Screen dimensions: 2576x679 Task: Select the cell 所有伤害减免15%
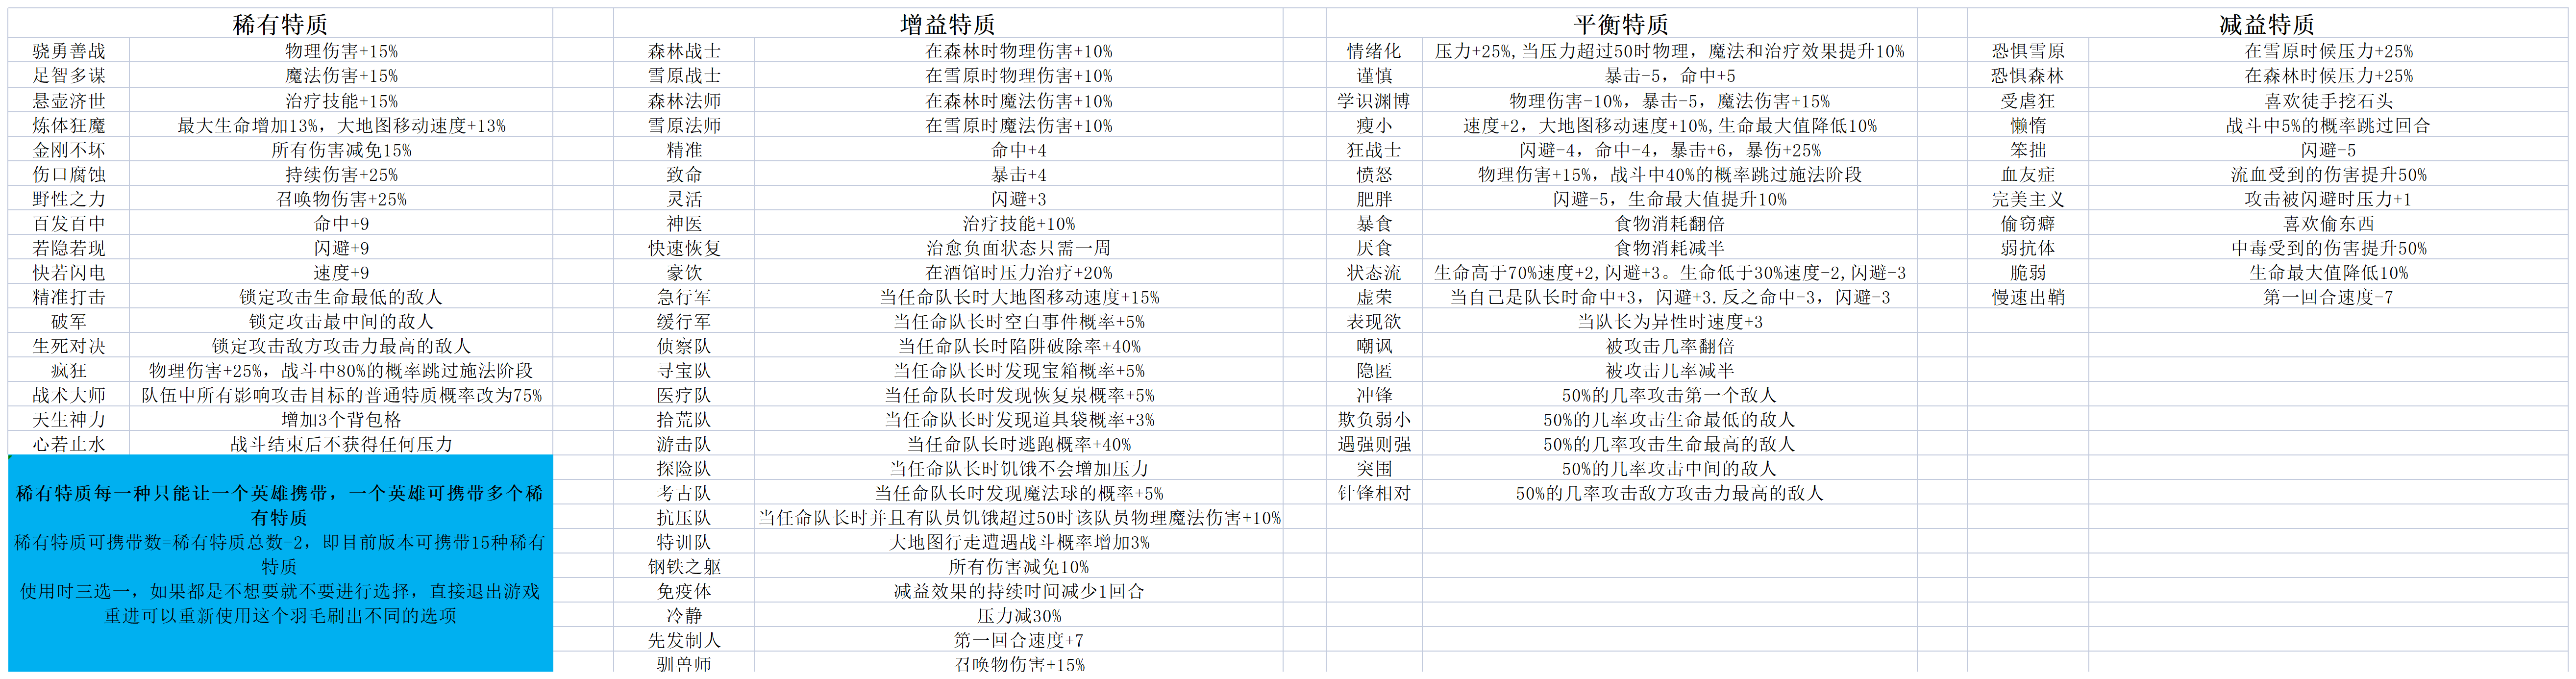click(341, 150)
